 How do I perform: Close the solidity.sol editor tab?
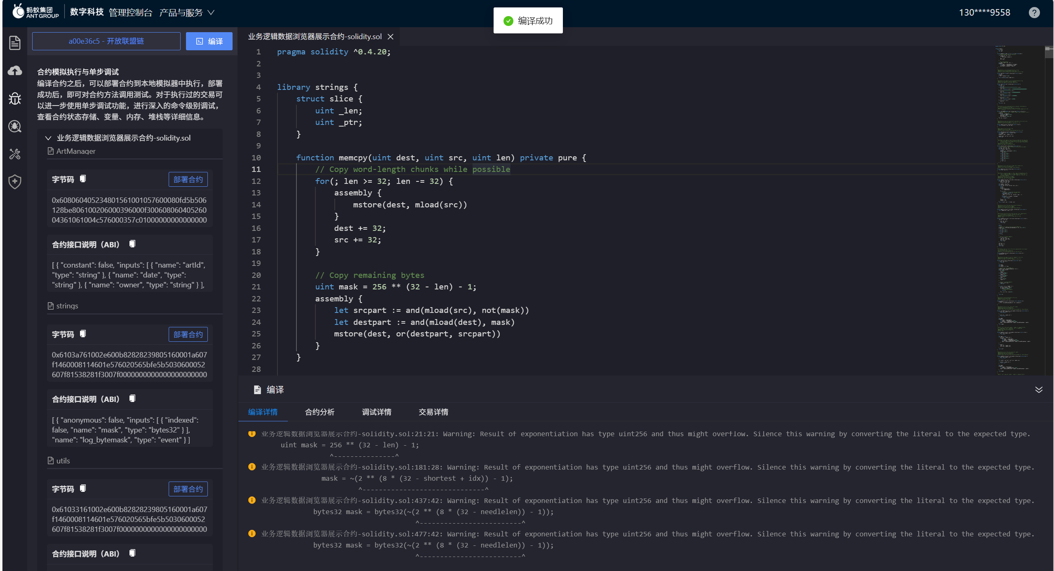click(391, 37)
